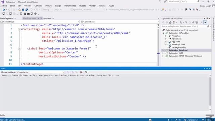Click the Undo arrow icon

coord(31,10)
